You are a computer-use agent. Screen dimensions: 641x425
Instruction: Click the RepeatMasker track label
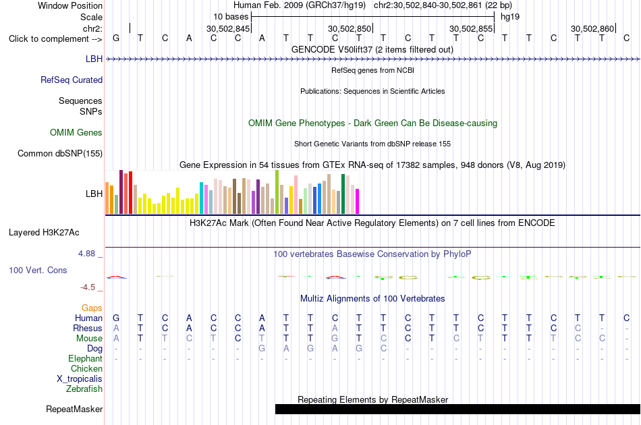click(74, 409)
